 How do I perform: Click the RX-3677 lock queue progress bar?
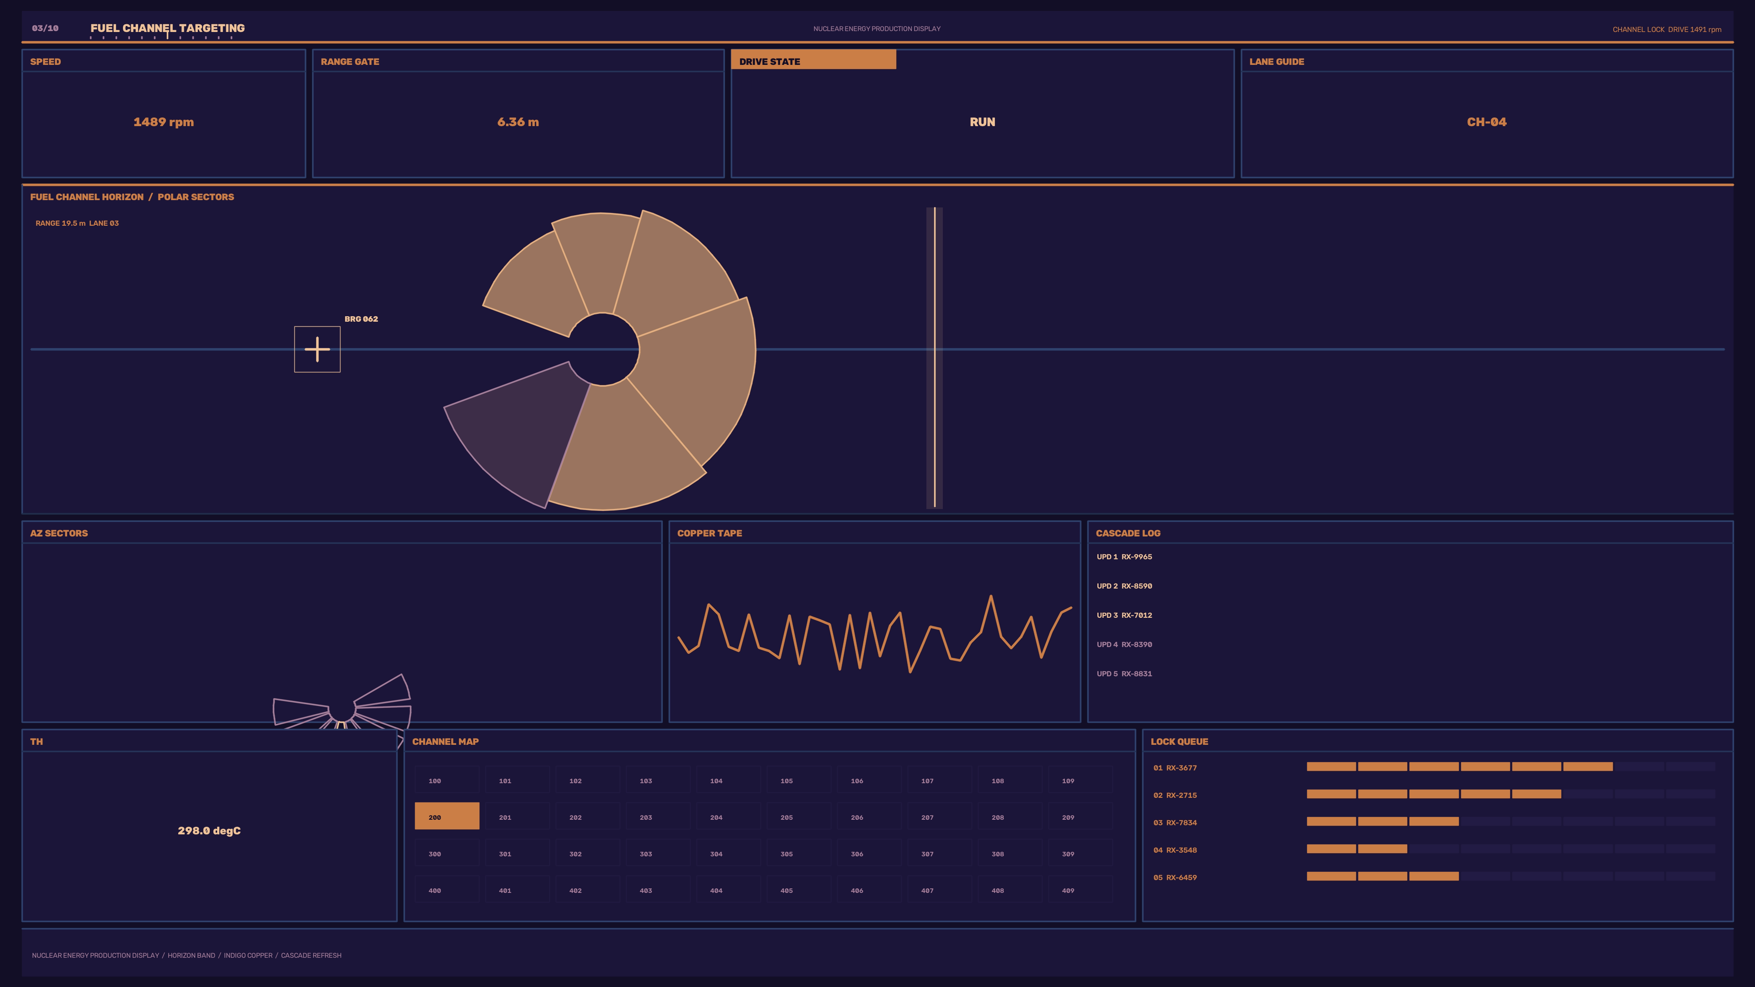tap(1510, 767)
